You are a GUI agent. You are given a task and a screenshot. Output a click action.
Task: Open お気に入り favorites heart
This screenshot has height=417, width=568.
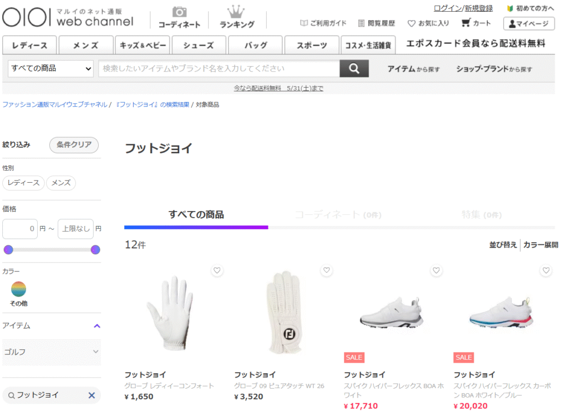click(428, 23)
